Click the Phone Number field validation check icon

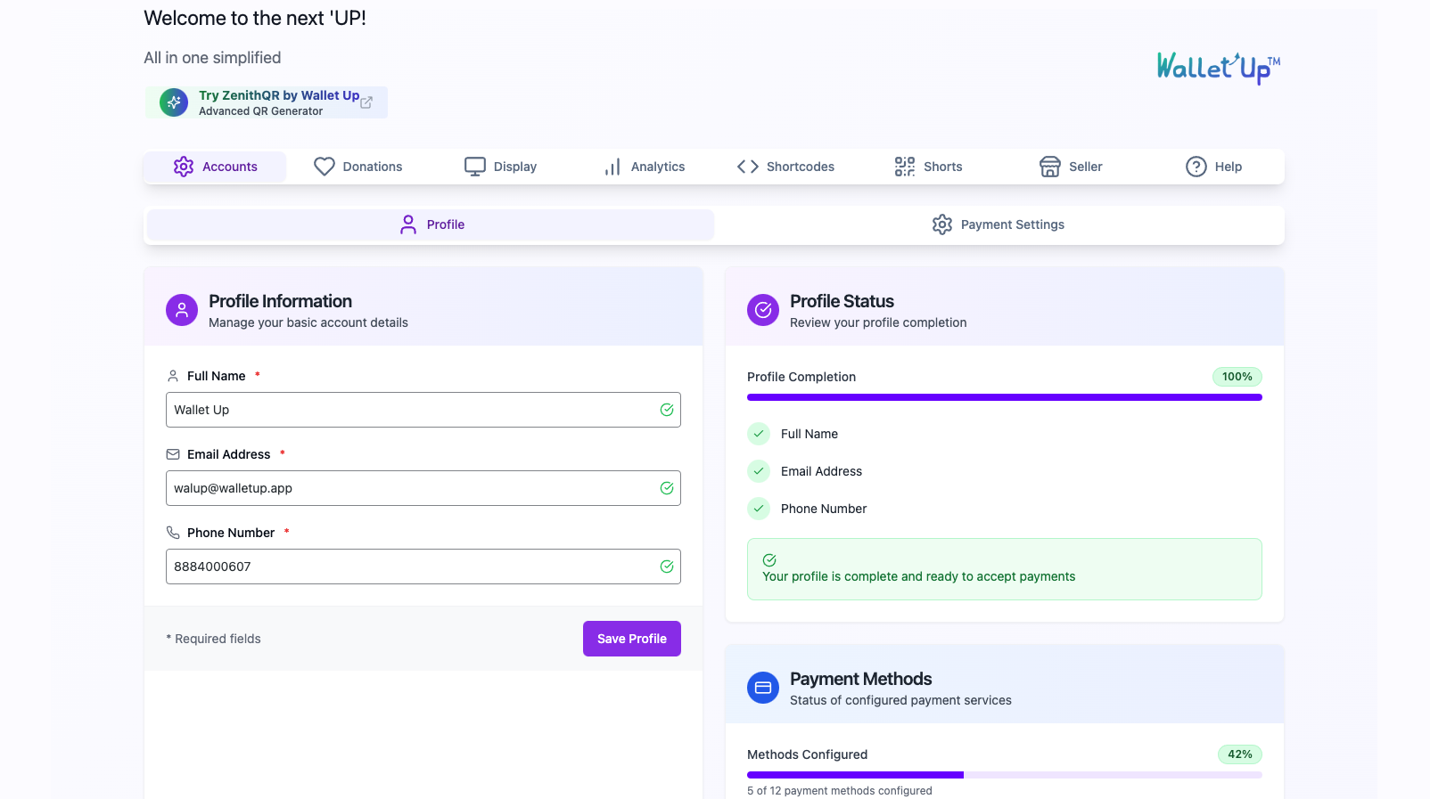pyautogui.click(x=667, y=567)
